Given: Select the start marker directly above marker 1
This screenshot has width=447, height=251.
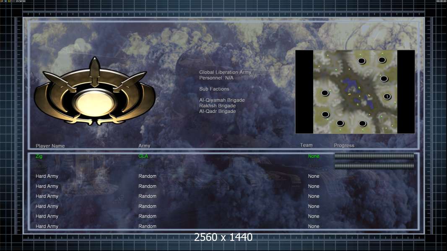Looking at the screenshot, I should 384,79.
